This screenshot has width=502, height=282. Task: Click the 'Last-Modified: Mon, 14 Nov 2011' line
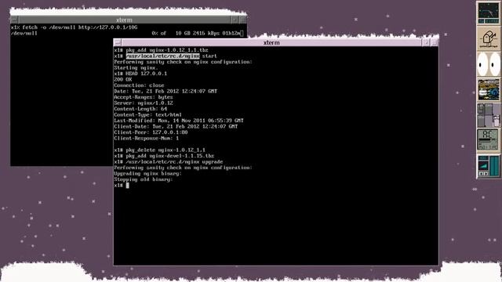tap(179, 121)
